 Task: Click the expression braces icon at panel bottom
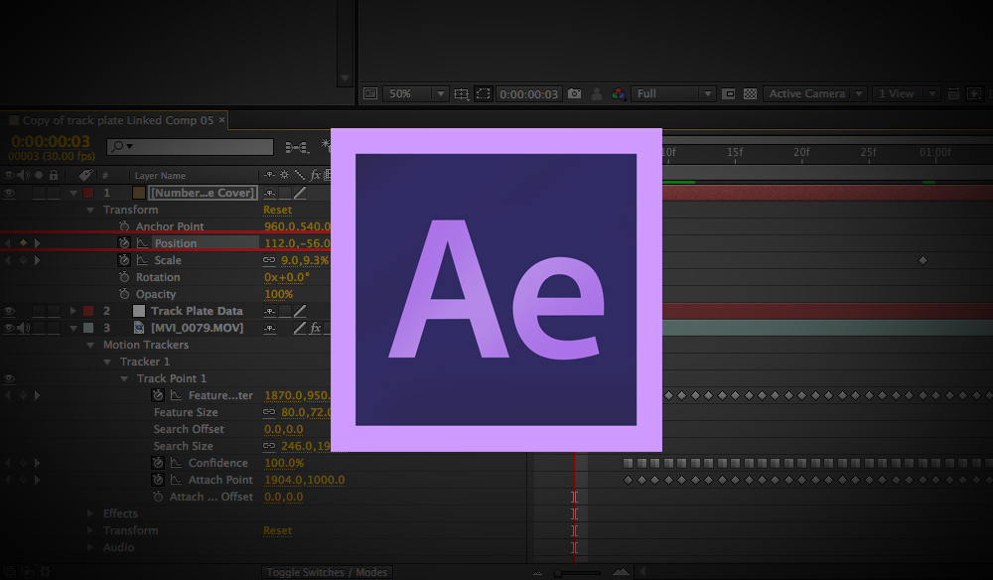tap(45, 572)
